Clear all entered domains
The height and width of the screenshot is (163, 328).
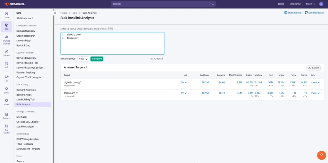156,59
